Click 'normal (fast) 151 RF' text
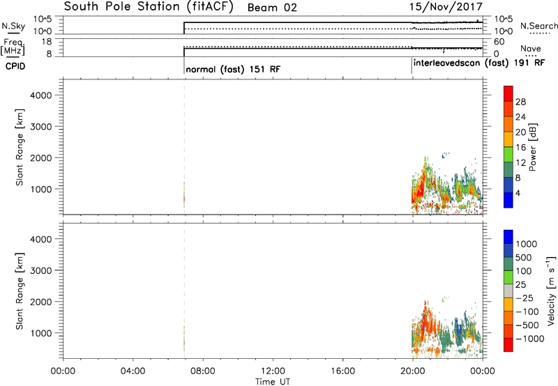 [233, 69]
